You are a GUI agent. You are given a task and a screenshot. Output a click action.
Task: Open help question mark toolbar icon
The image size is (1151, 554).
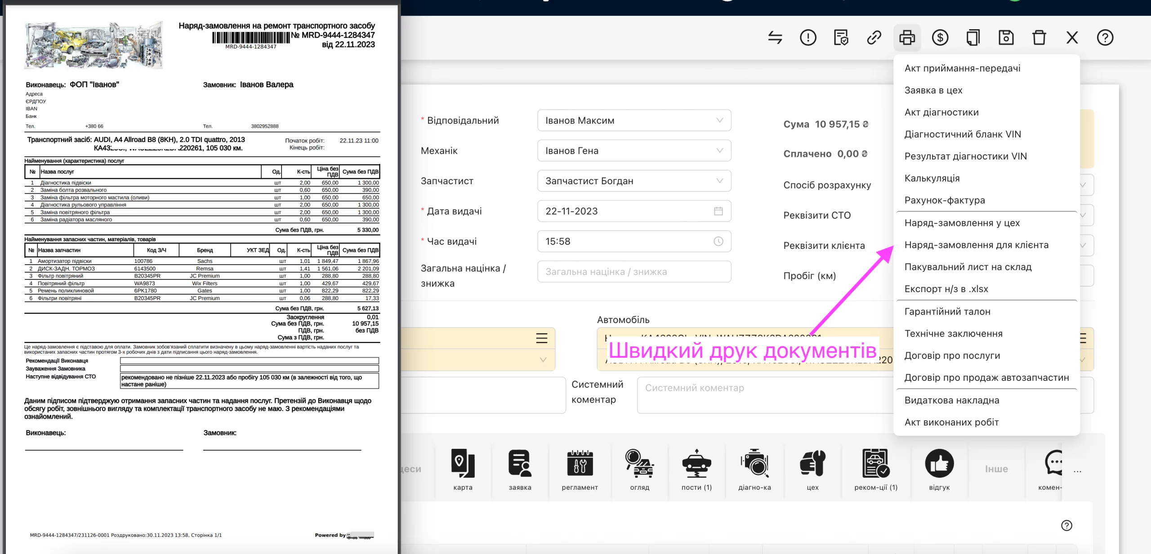click(1105, 37)
